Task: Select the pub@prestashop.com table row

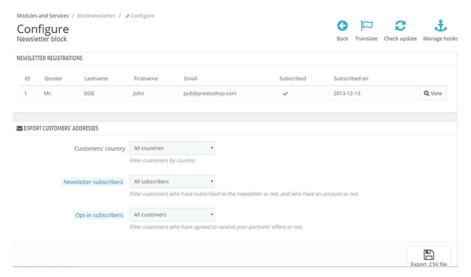Action: tap(235, 94)
